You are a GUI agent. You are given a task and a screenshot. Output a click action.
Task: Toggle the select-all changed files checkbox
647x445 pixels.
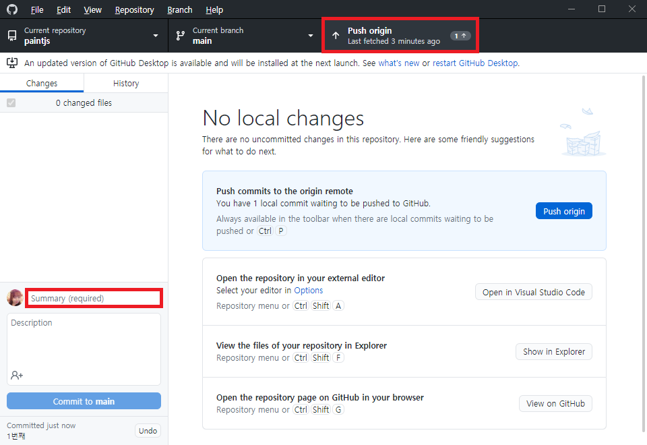pos(11,102)
